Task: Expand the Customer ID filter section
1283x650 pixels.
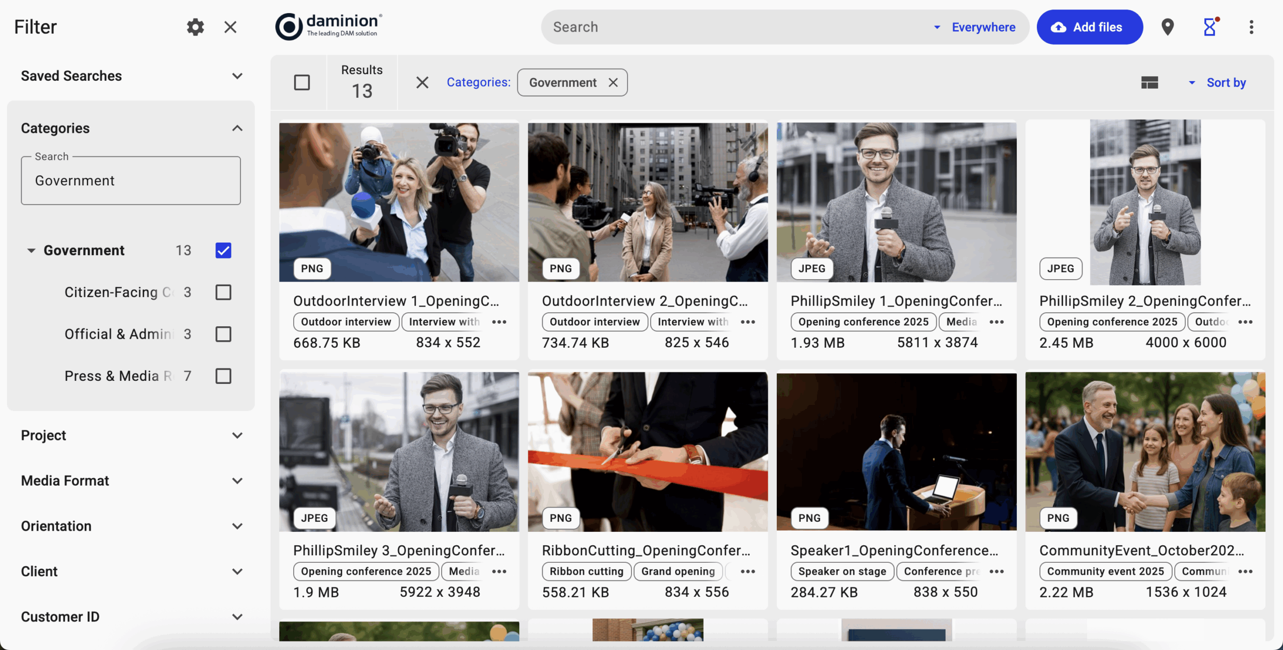Action: click(238, 616)
